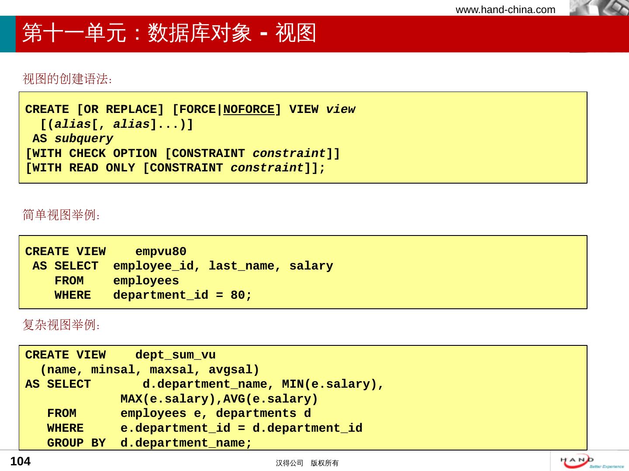This screenshot has width=629, height=471.
Task: Select the (name, minsal, maxsal, avgsal) line
Action: pos(150,370)
